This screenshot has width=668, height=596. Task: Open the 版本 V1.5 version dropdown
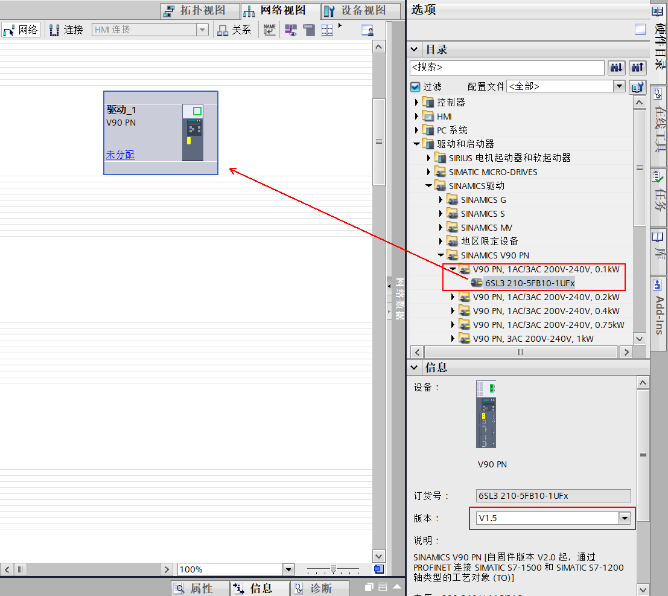[625, 517]
